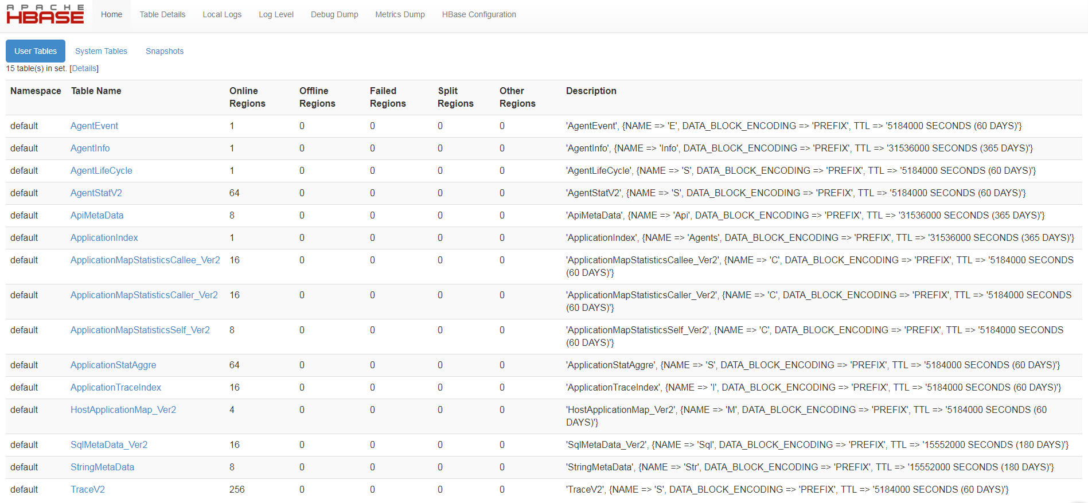The width and height of the screenshot is (1088, 503).
Task: Open Debug Dump from navbar
Action: coord(334,14)
